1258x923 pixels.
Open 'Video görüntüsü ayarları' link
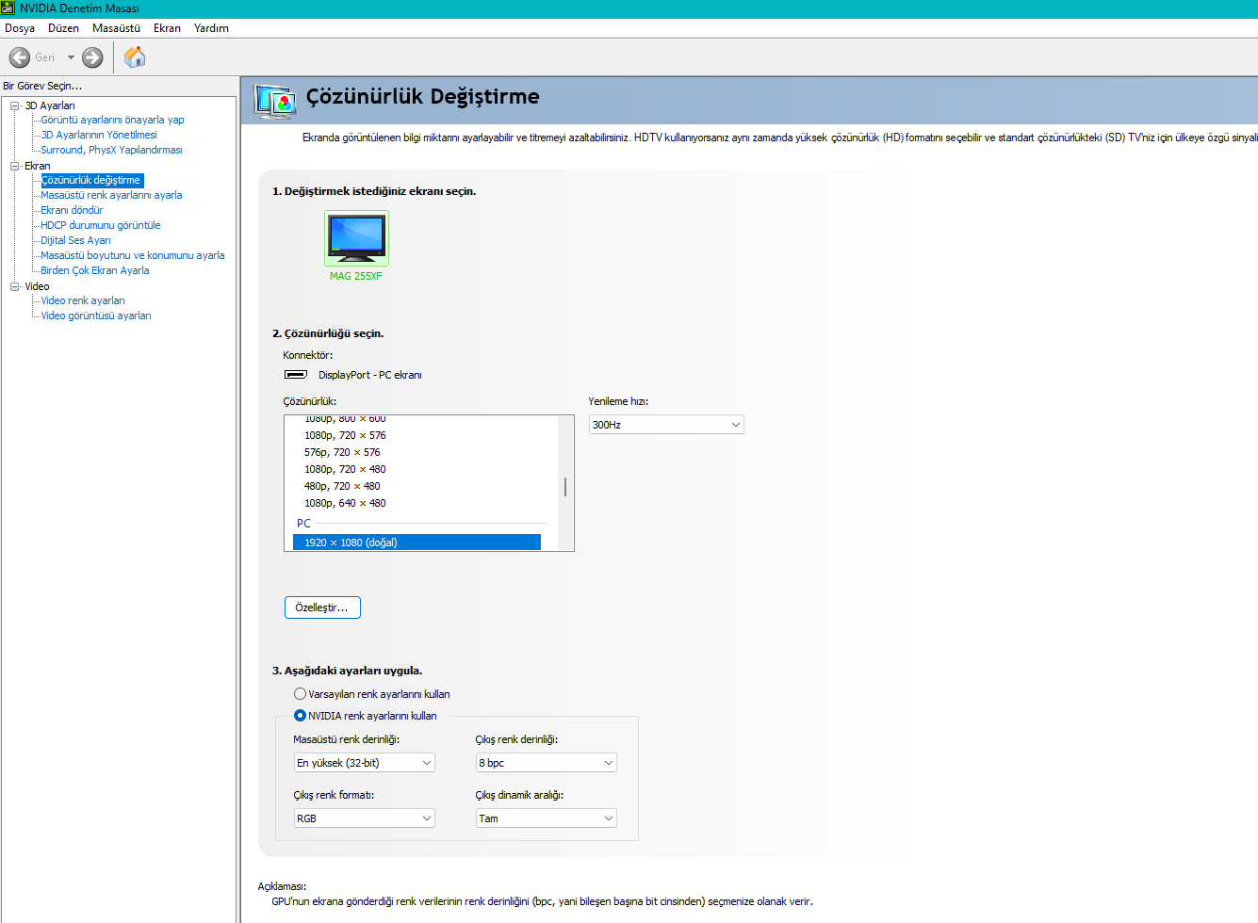96,316
